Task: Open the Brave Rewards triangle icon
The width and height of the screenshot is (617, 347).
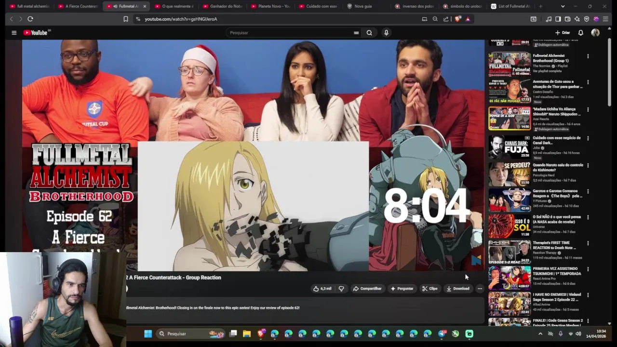Action: coord(468,19)
